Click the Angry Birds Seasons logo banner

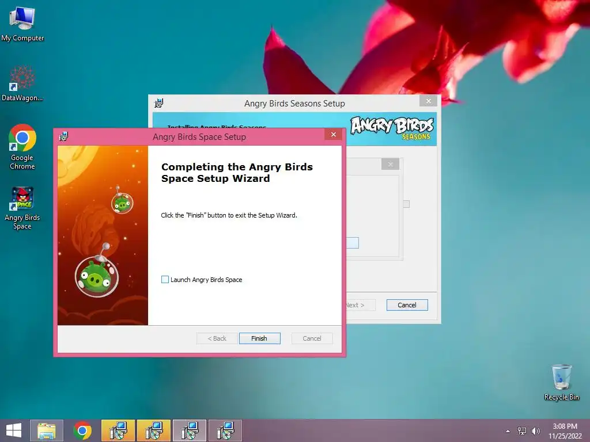coord(392,128)
